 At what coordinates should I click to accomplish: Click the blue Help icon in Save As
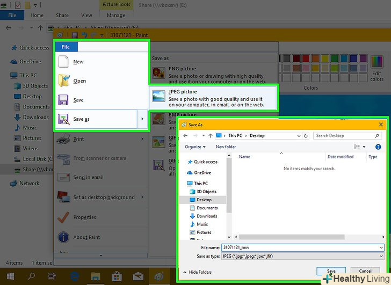click(x=378, y=147)
